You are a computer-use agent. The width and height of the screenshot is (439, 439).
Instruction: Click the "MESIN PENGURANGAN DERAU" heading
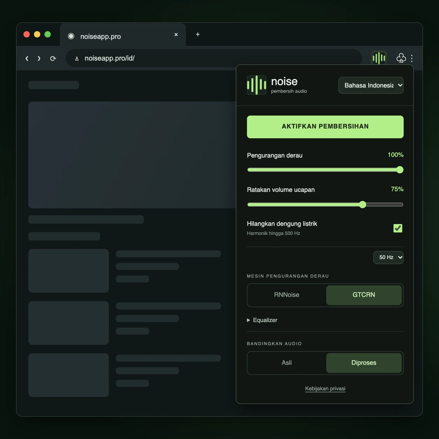(288, 276)
